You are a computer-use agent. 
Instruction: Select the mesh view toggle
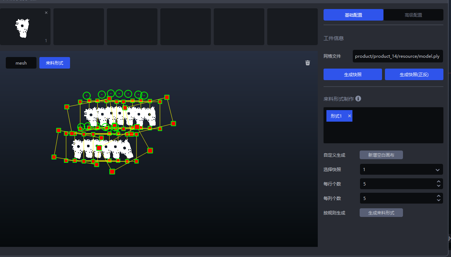click(x=21, y=63)
